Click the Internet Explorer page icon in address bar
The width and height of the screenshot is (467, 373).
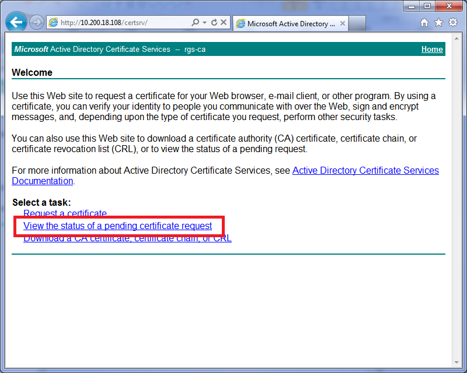[53, 22]
